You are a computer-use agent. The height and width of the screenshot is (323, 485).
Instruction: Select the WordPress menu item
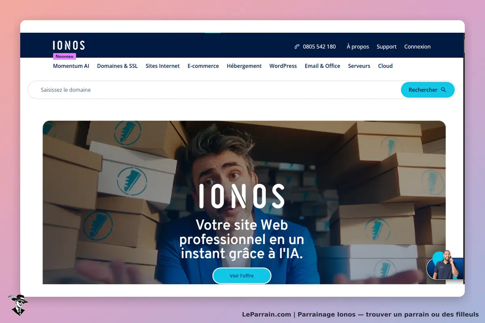[x=283, y=66]
